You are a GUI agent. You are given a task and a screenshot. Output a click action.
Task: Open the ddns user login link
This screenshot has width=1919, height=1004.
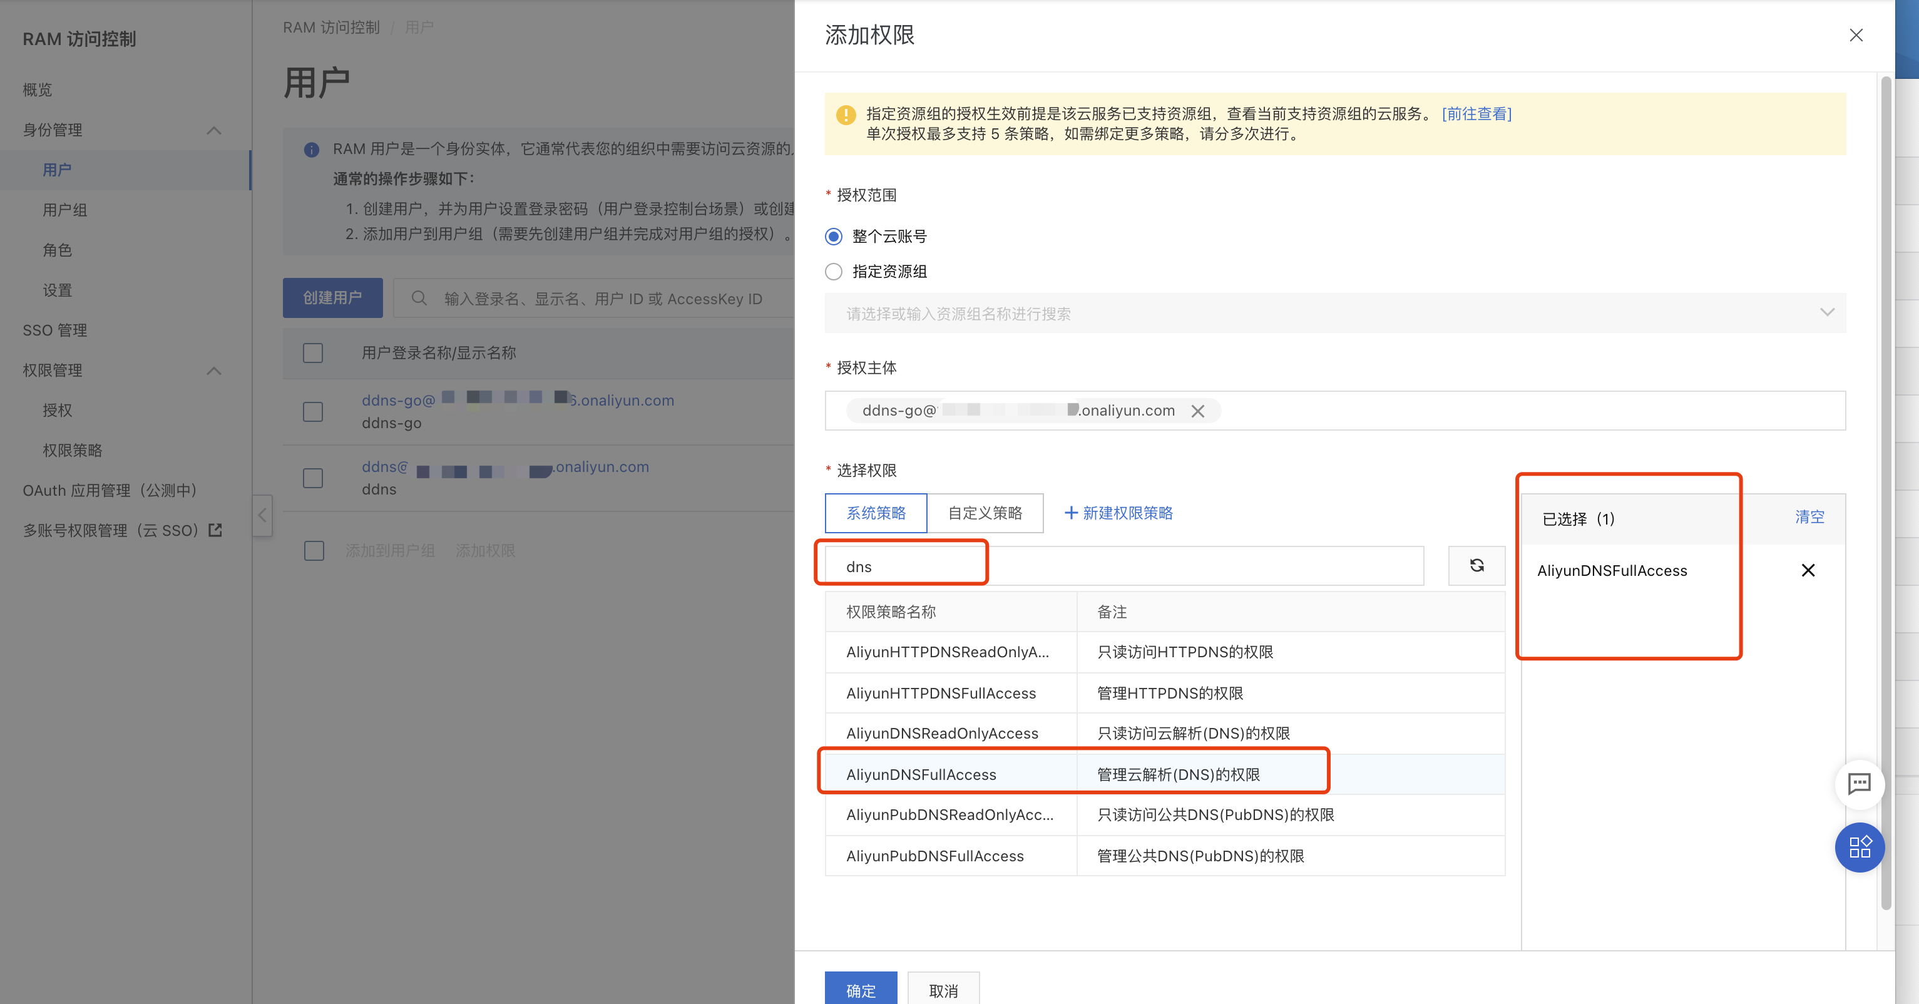[505, 467]
